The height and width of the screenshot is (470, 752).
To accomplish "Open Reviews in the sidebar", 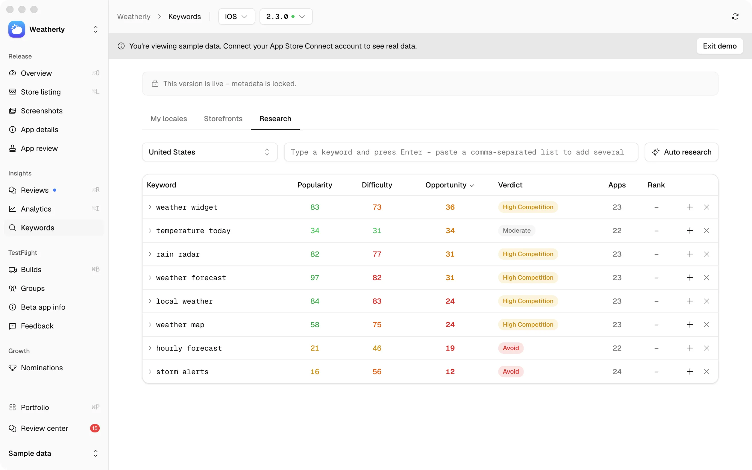I will [x=54, y=190].
